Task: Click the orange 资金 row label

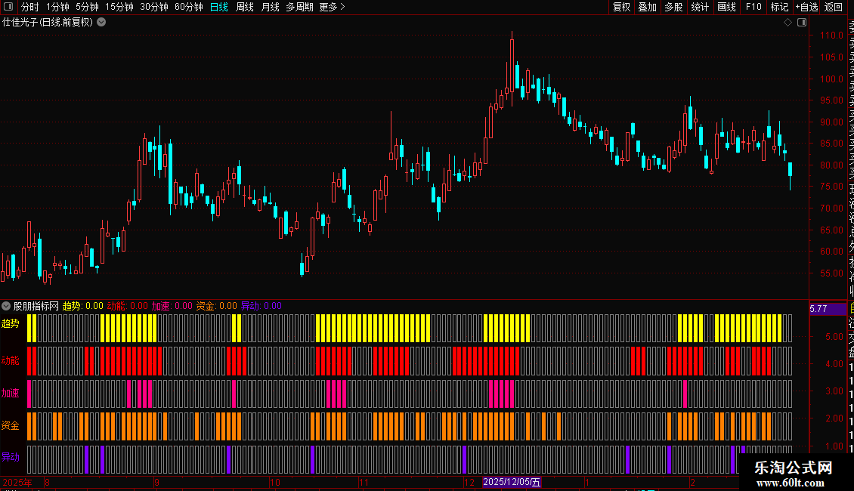Action: click(11, 426)
